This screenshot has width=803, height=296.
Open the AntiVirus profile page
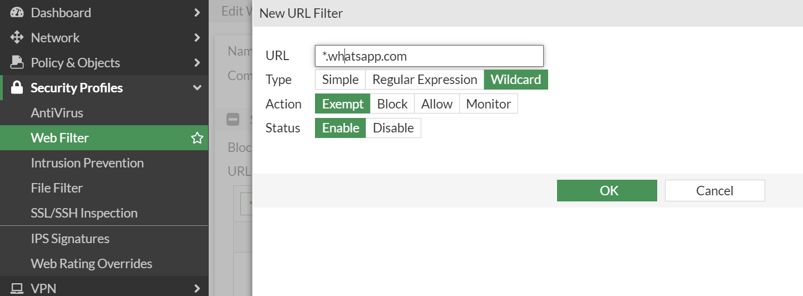(57, 113)
